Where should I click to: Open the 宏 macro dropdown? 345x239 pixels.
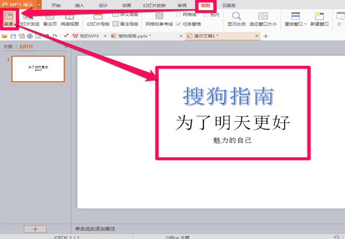(x=341, y=19)
